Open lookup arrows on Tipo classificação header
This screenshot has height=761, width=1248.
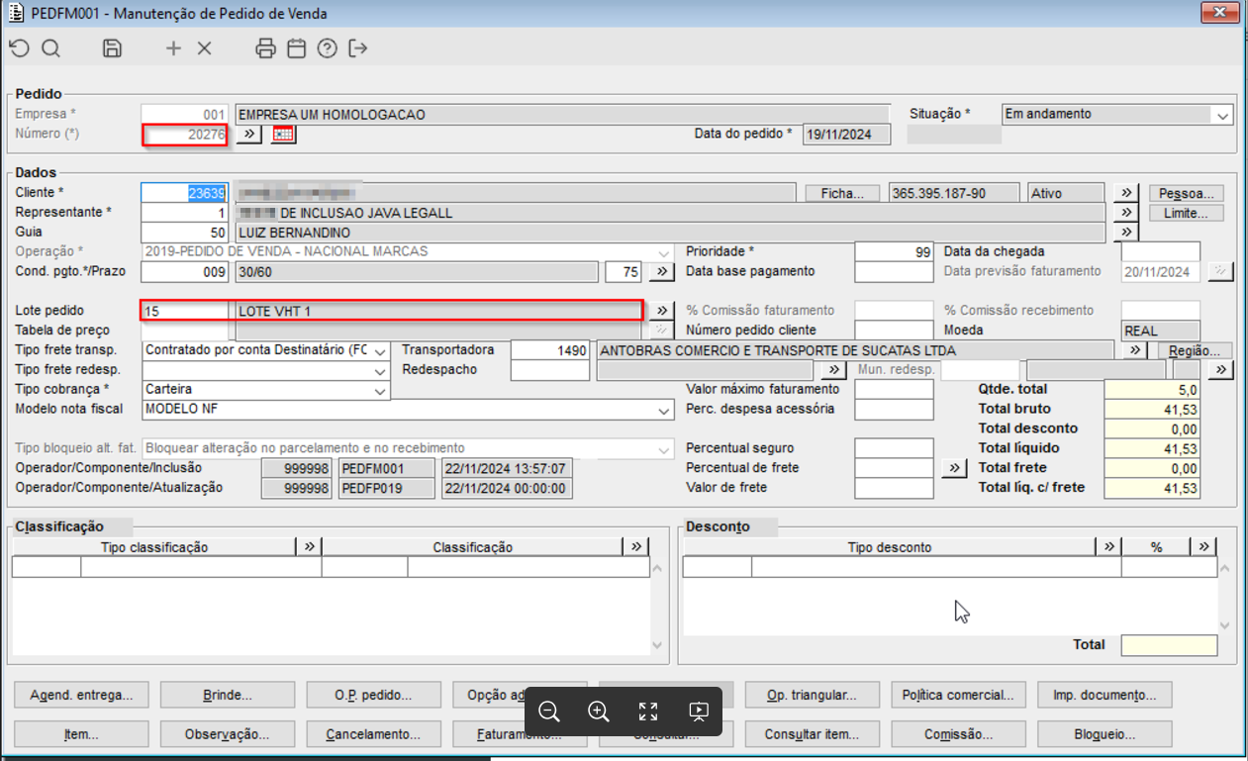click(309, 547)
